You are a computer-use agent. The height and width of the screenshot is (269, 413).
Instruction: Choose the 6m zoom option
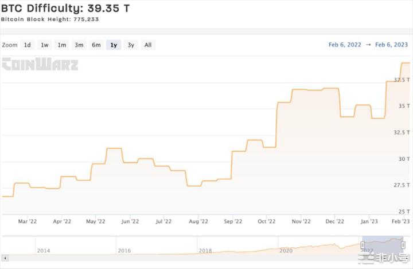tap(96, 45)
